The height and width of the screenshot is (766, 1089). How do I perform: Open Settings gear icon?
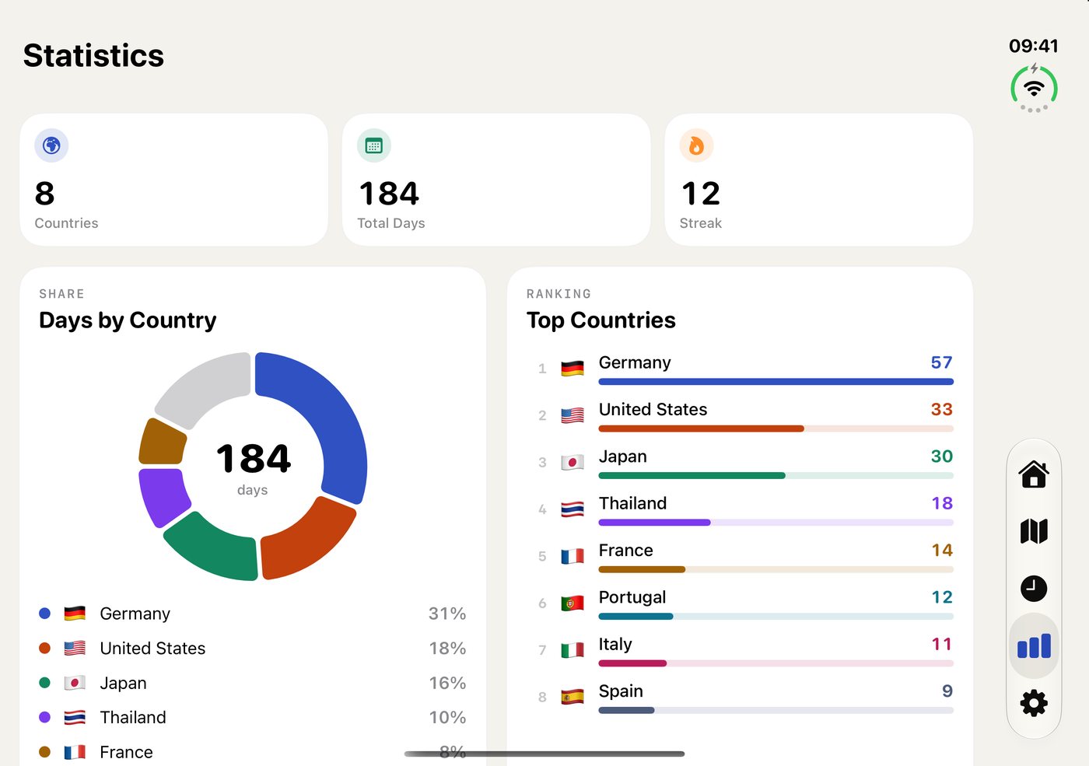click(x=1034, y=703)
